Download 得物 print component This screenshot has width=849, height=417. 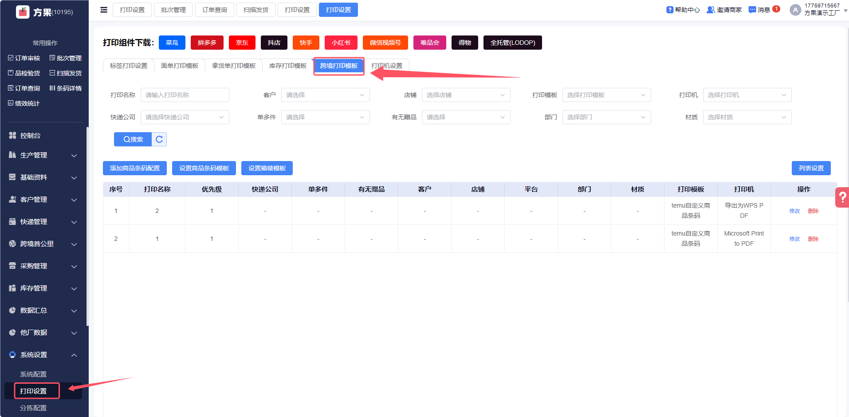click(465, 43)
